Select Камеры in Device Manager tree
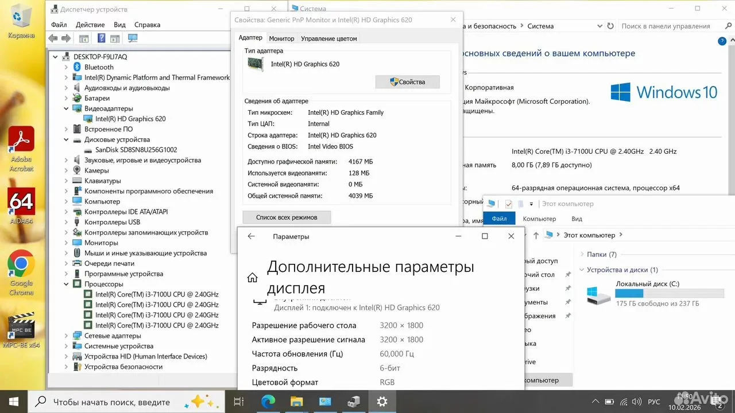 point(96,170)
